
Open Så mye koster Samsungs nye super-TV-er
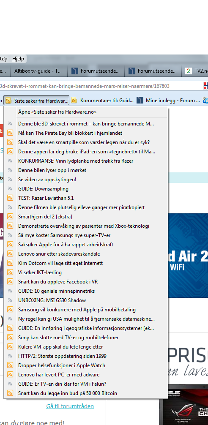coord(86,235)
